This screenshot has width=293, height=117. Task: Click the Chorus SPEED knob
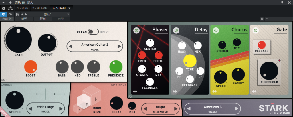(221, 77)
